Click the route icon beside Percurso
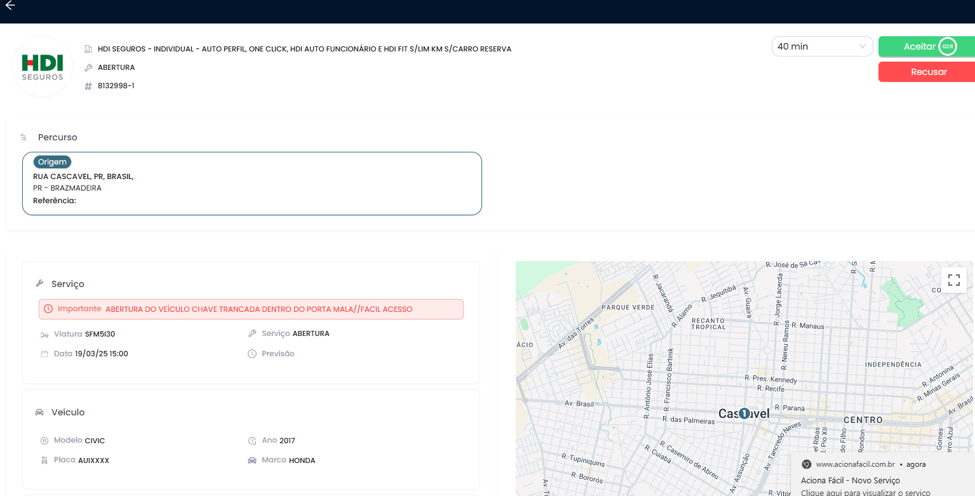The width and height of the screenshot is (975, 496). point(24,137)
